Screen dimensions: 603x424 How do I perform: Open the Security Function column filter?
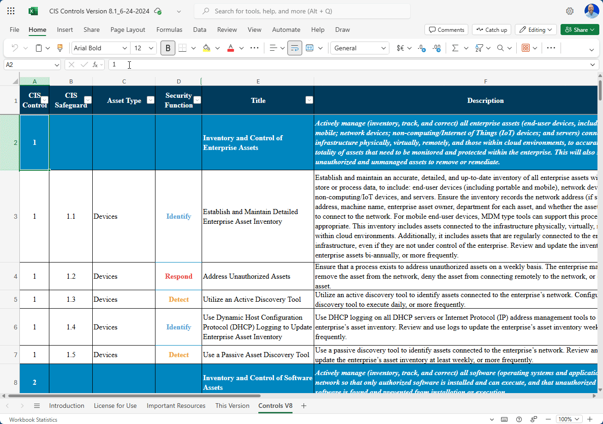[x=197, y=100]
